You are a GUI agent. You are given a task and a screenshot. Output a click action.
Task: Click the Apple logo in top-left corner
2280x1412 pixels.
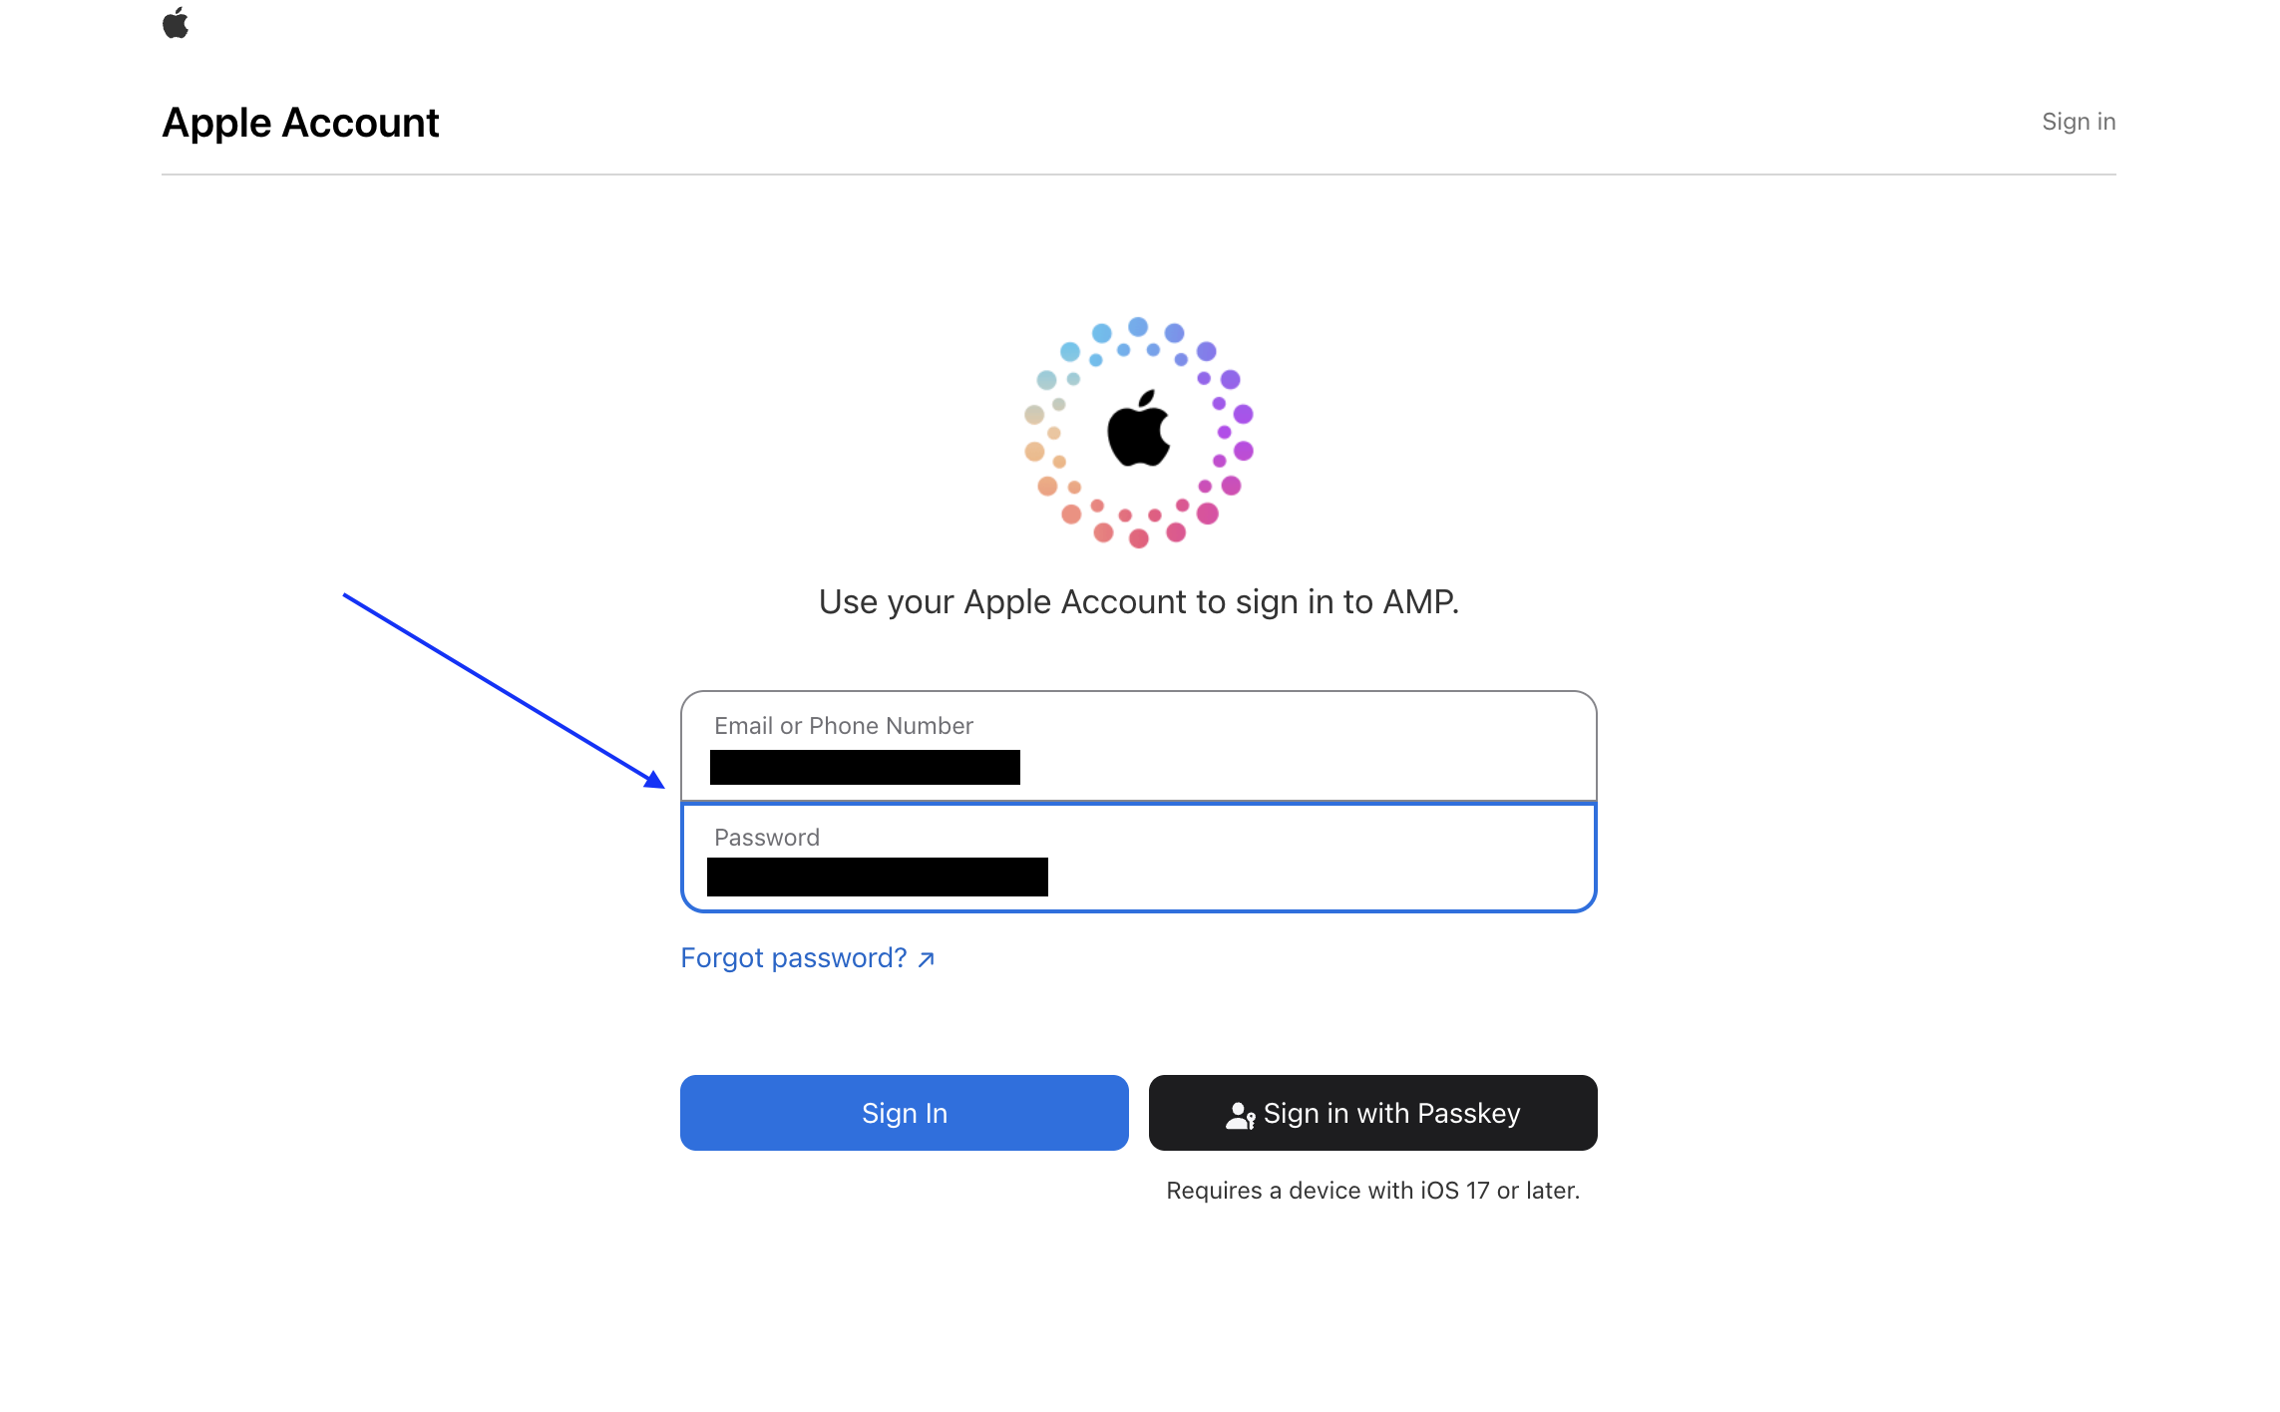coord(176,23)
